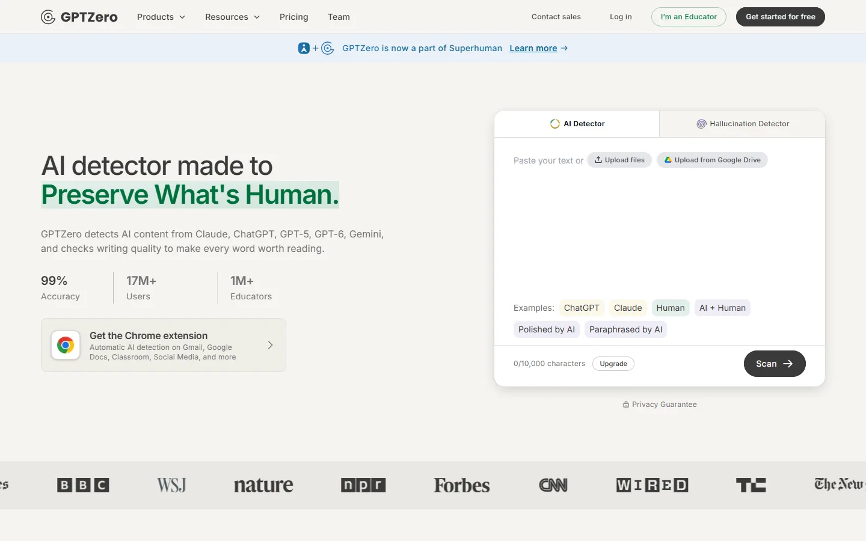The height and width of the screenshot is (541, 866).
Task: Click Upload from Google Drive button
Action: click(x=712, y=160)
